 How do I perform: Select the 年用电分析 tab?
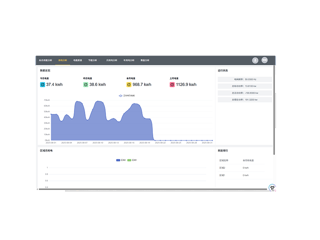(x=129, y=60)
